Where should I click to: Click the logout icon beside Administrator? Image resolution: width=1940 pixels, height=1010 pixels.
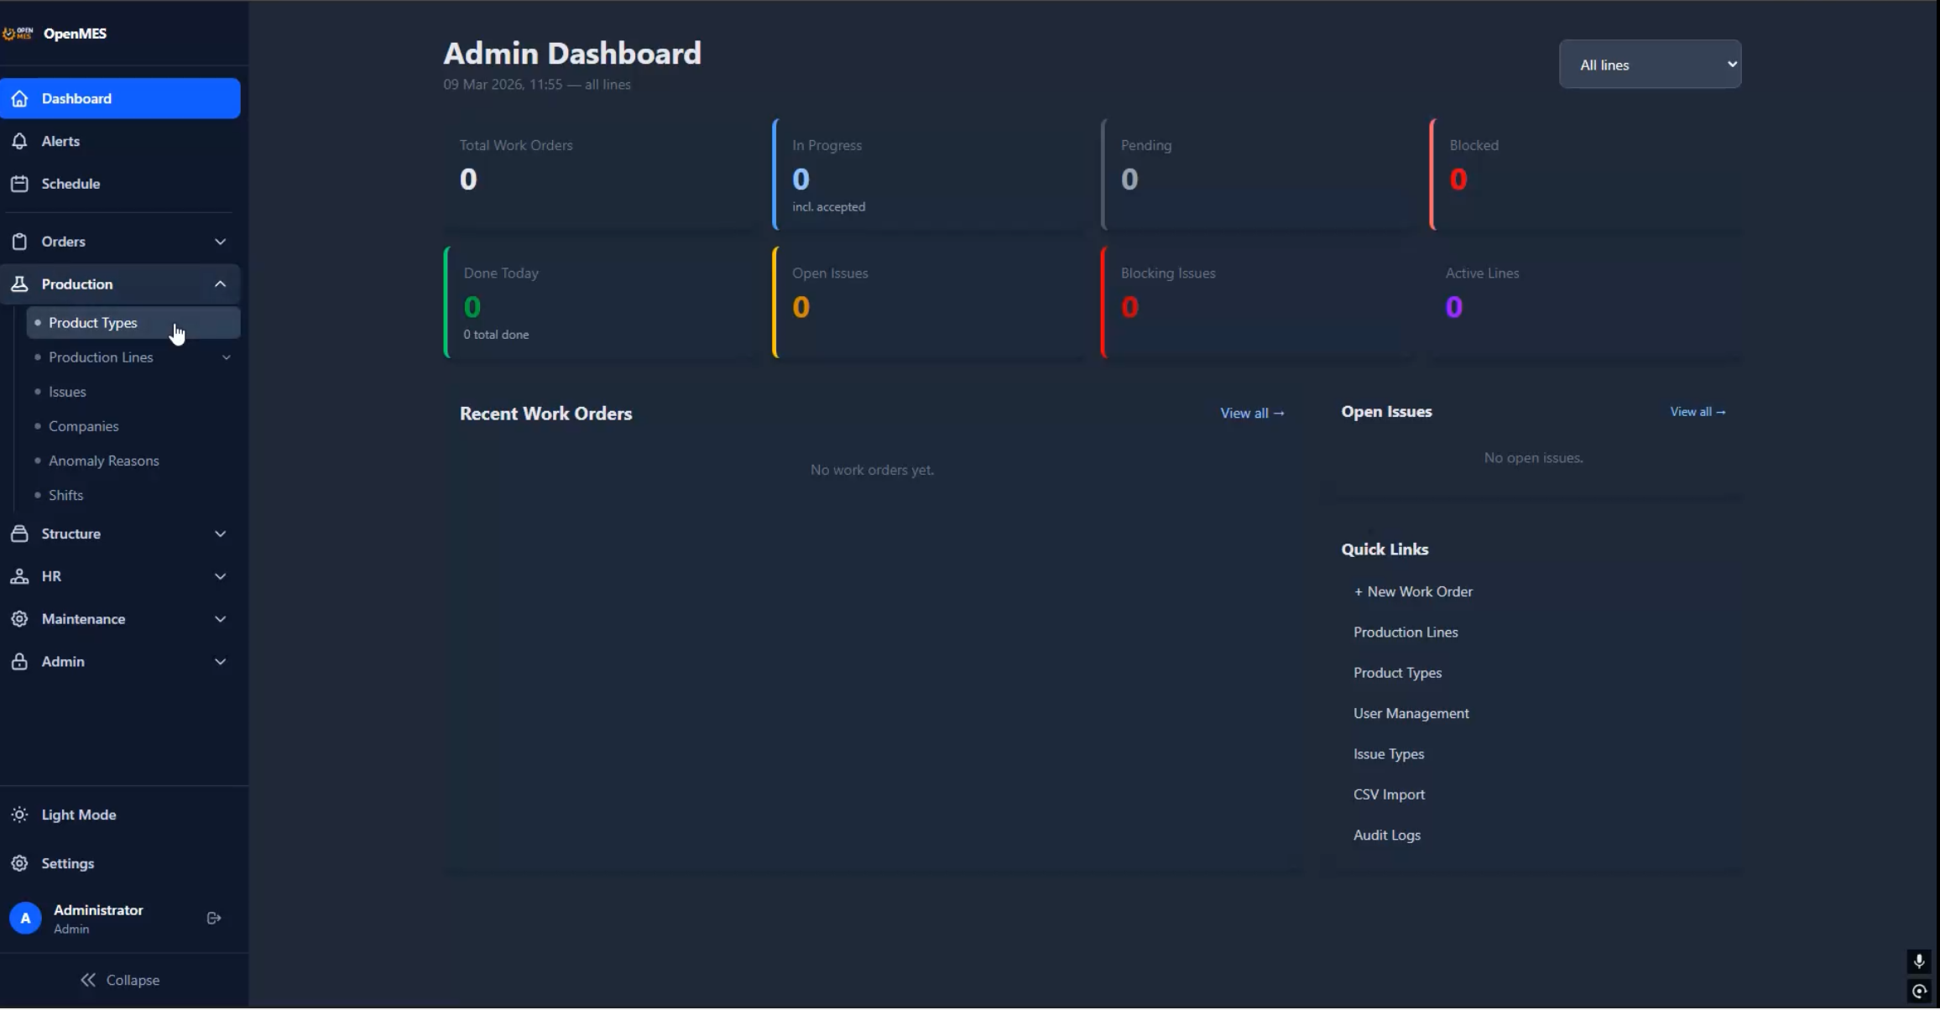(214, 919)
